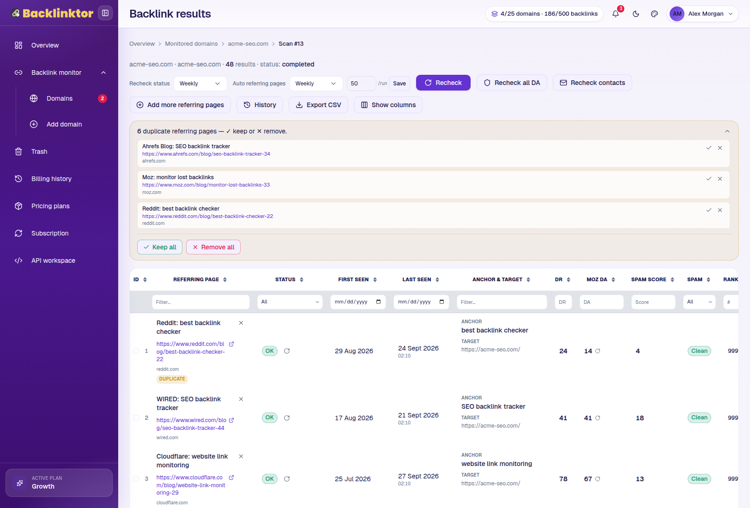This screenshot has height=508, width=750.
Task: Click the purple Recheck button
Action: click(x=443, y=83)
